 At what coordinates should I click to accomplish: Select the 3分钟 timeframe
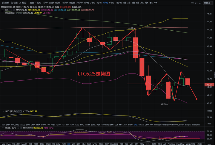pos(51,3)
